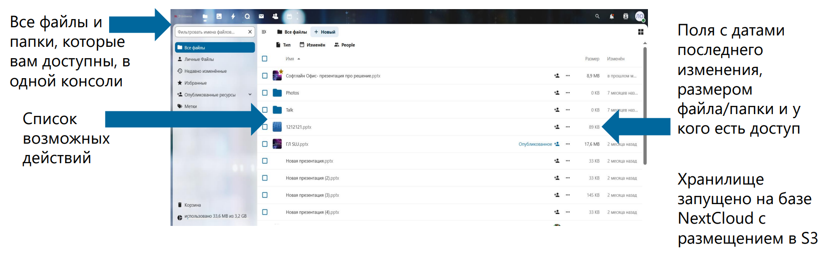Click the Софтлайн Офис presentation thumbnail
Screen dimensions: 828x255
[277, 75]
